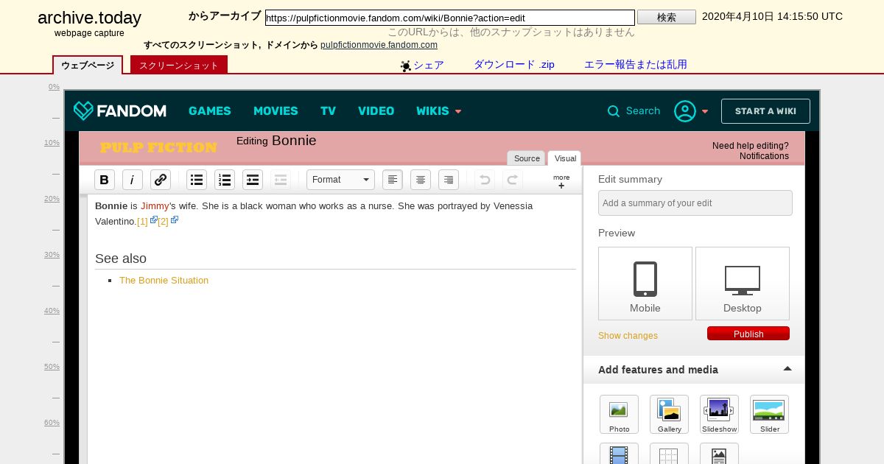Click reference link [1]
Screen dimensions: 884x464
[x=142, y=221]
